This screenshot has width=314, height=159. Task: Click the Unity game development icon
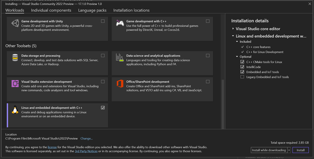(15, 24)
